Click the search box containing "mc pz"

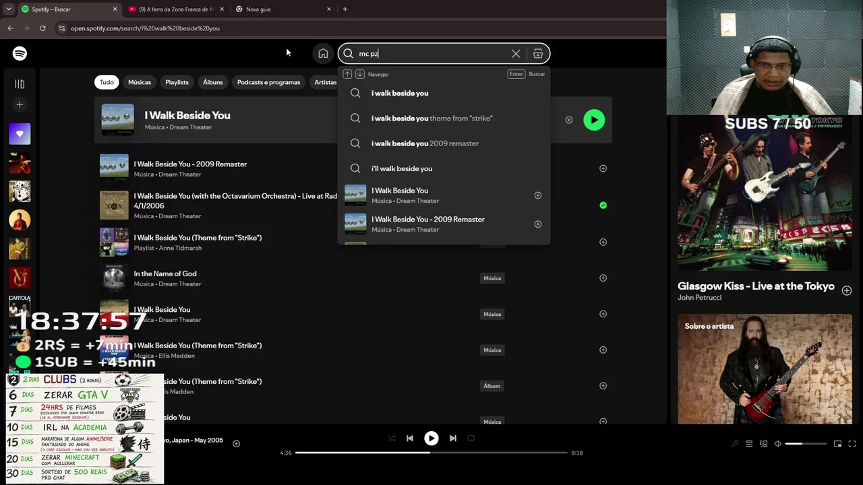click(444, 54)
